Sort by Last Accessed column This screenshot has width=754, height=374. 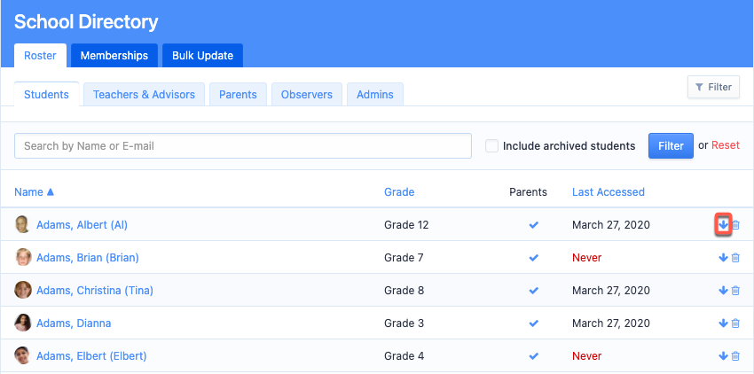(608, 192)
